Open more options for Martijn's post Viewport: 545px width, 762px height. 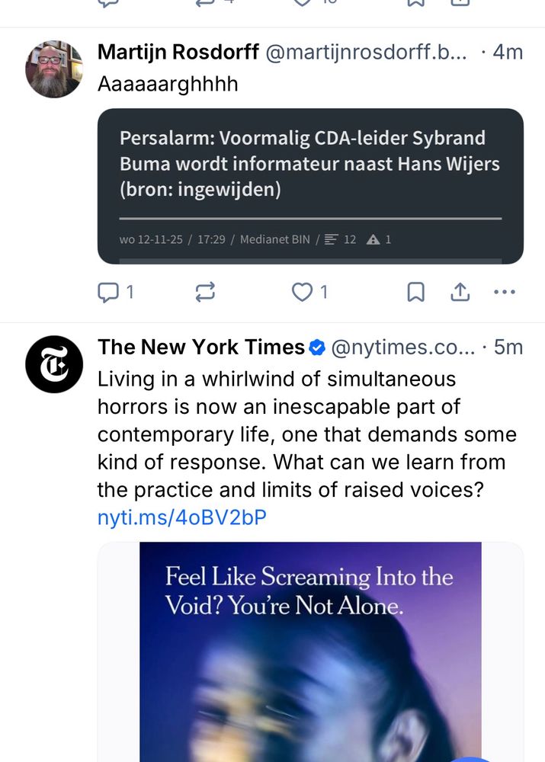click(x=504, y=292)
